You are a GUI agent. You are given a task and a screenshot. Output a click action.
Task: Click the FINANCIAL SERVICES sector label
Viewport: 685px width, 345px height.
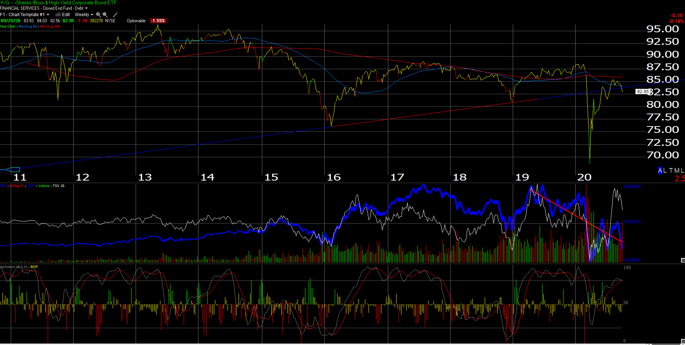pos(19,8)
